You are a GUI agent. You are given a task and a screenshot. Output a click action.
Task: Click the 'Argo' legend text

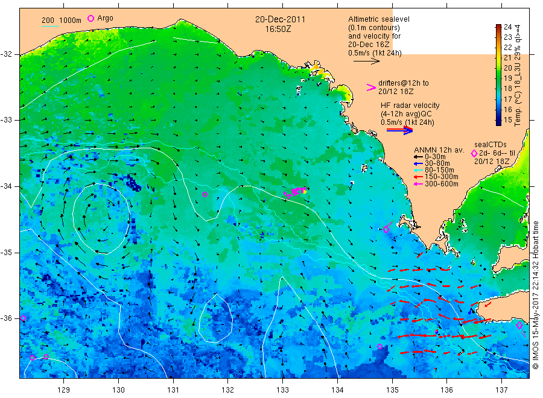pos(105,18)
